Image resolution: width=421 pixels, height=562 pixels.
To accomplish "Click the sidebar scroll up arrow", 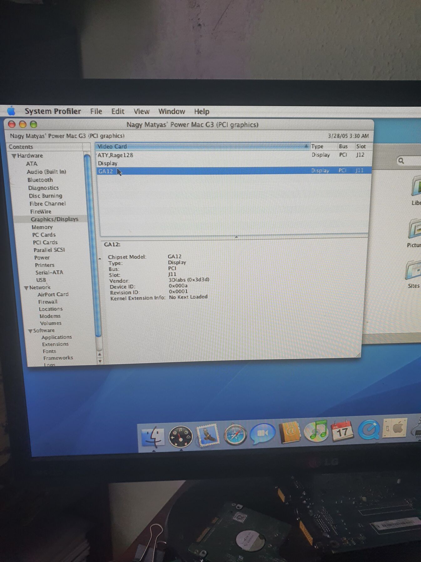I will pos(100,355).
